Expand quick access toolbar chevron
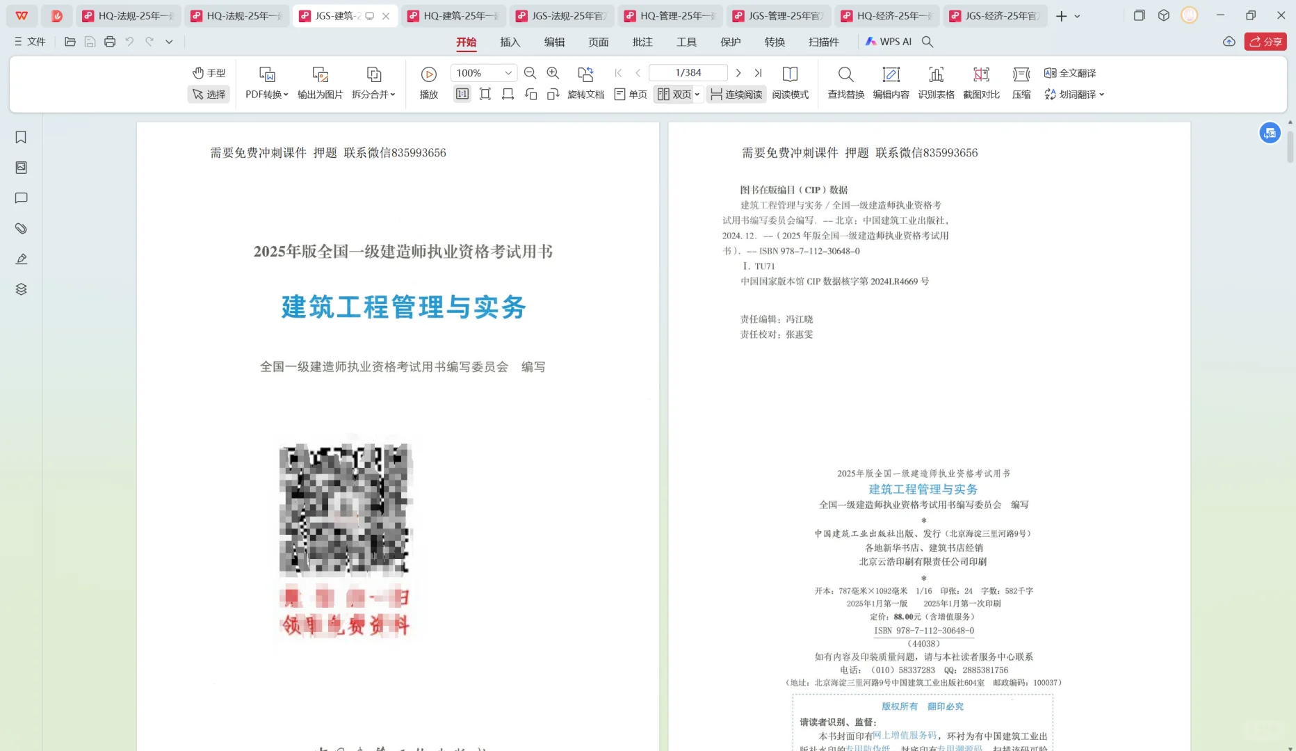 click(169, 42)
